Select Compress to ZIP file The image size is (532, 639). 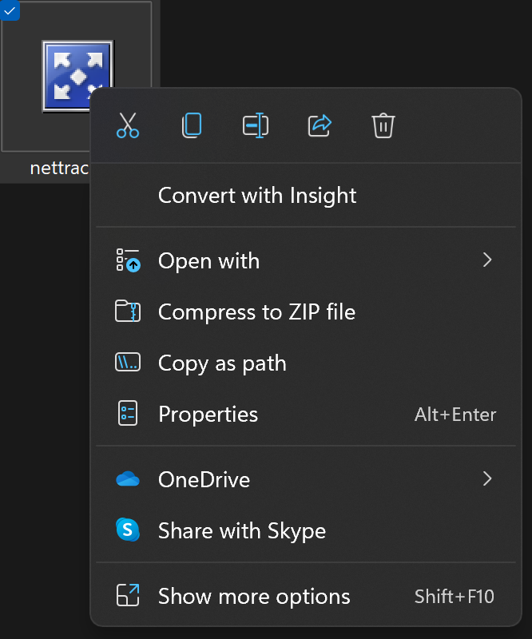[x=257, y=312]
